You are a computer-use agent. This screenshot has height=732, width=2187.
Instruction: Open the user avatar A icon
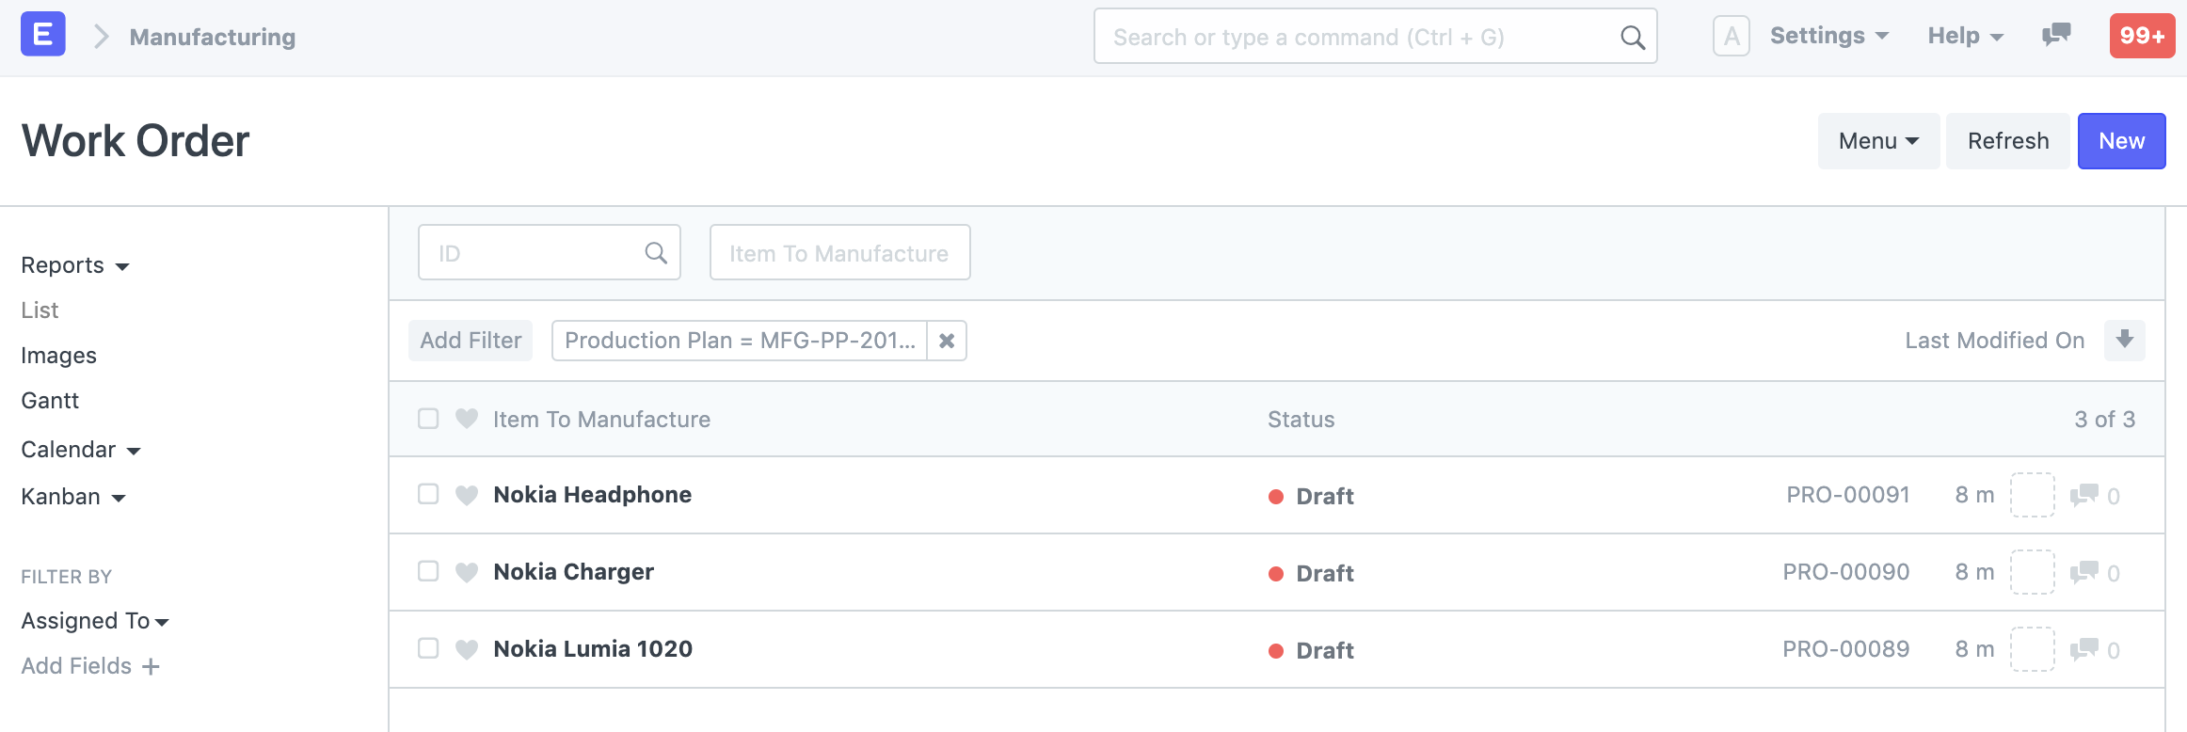1731,37
